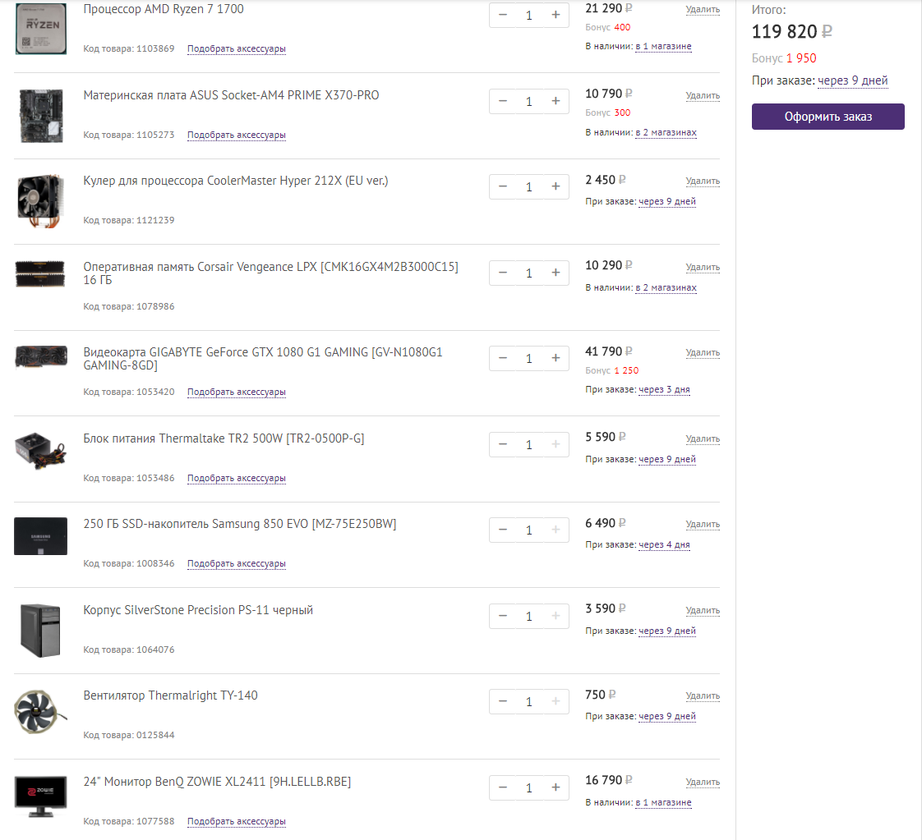Decrease quantity of ASUS PRIME X370-PRO motherboard
Image resolution: width=922 pixels, height=840 pixels.
[x=503, y=101]
